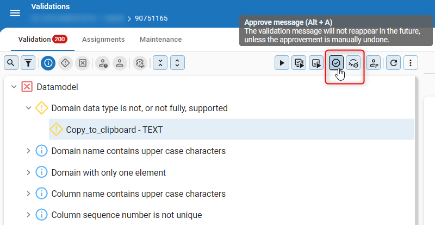
Task: Select 'Domain data type is not, or not fully, supported'
Action: (x=139, y=108)
